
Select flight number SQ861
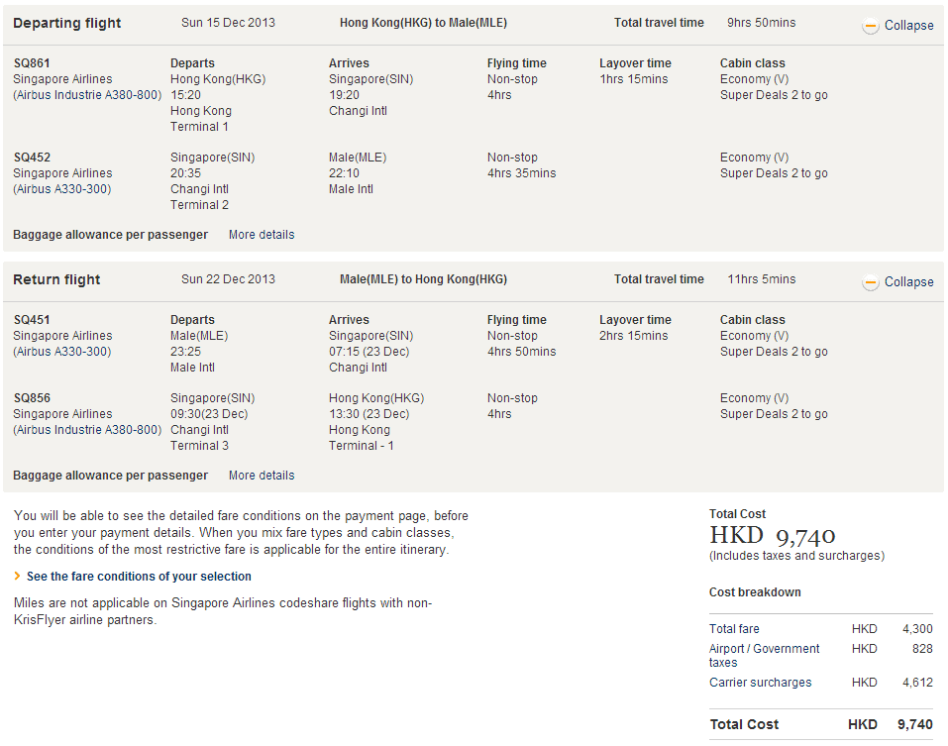[x=32, y=63]
